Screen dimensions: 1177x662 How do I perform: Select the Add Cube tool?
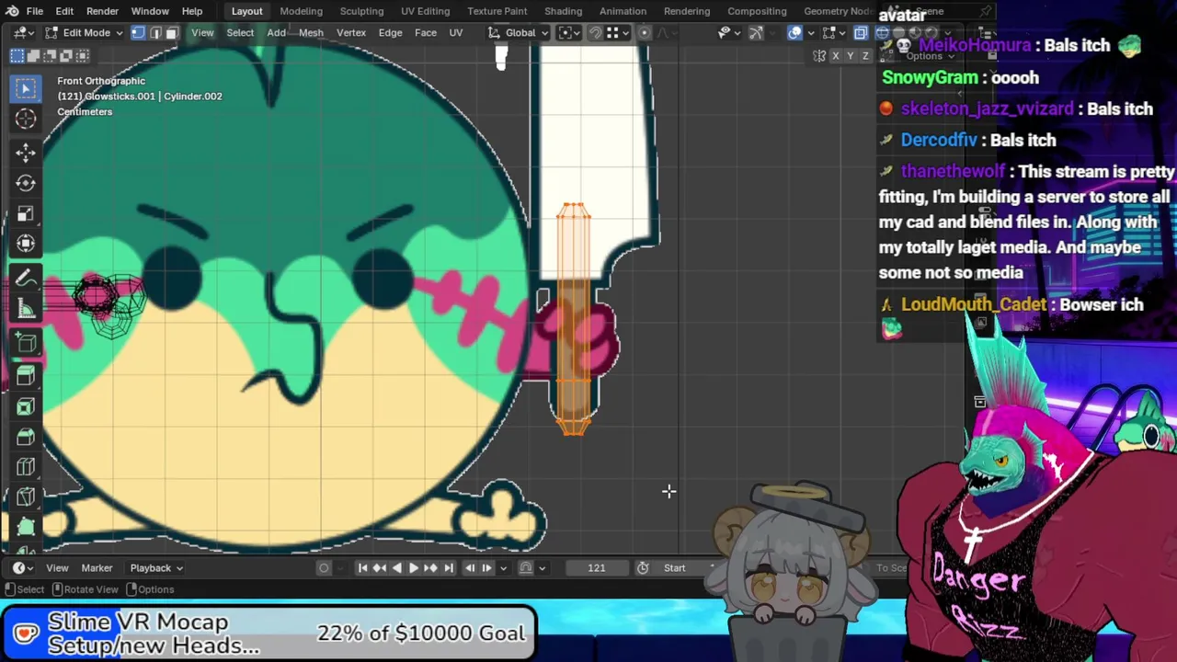pyautogui.click(x=26, y=344)
